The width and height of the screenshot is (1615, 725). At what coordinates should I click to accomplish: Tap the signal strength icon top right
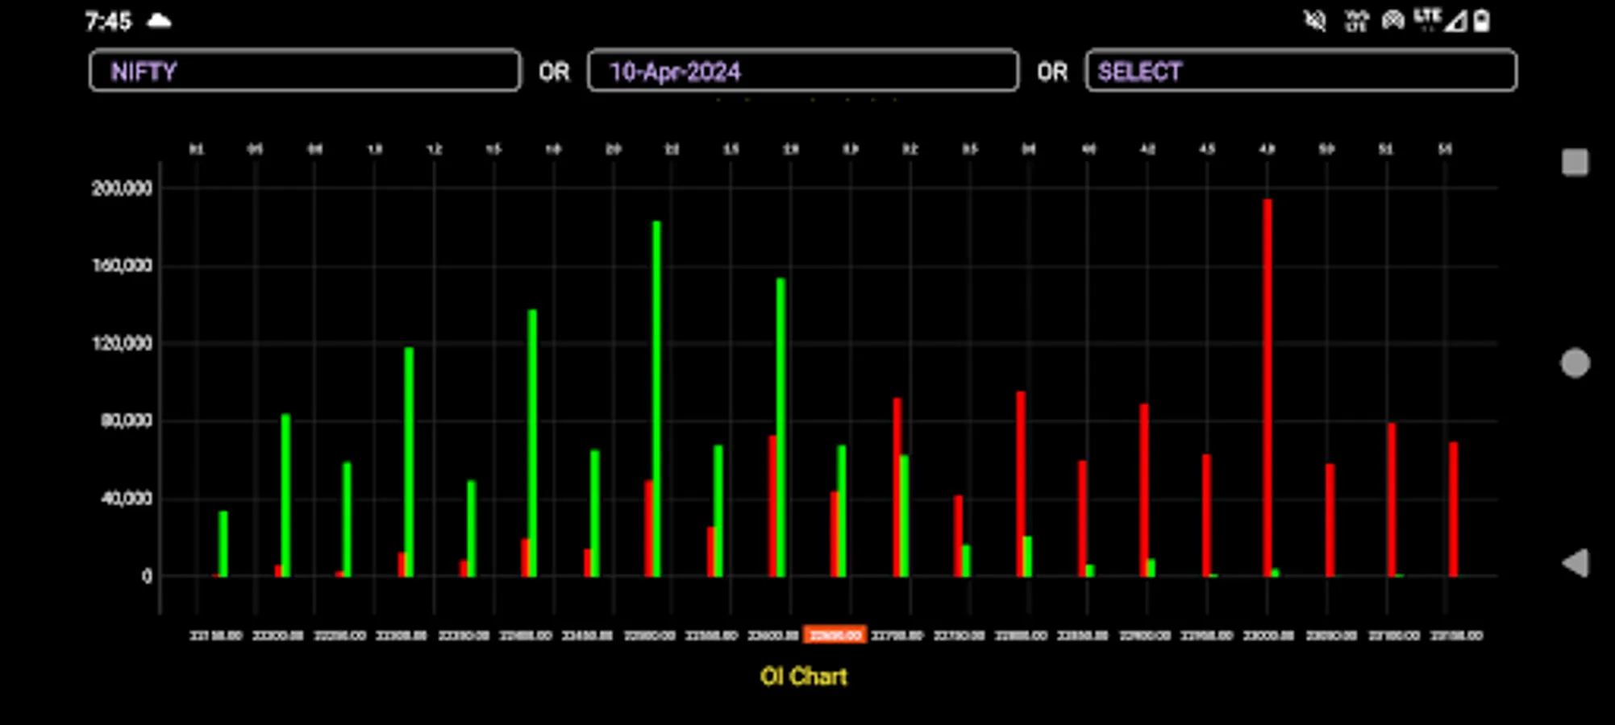click(1456, 23)
